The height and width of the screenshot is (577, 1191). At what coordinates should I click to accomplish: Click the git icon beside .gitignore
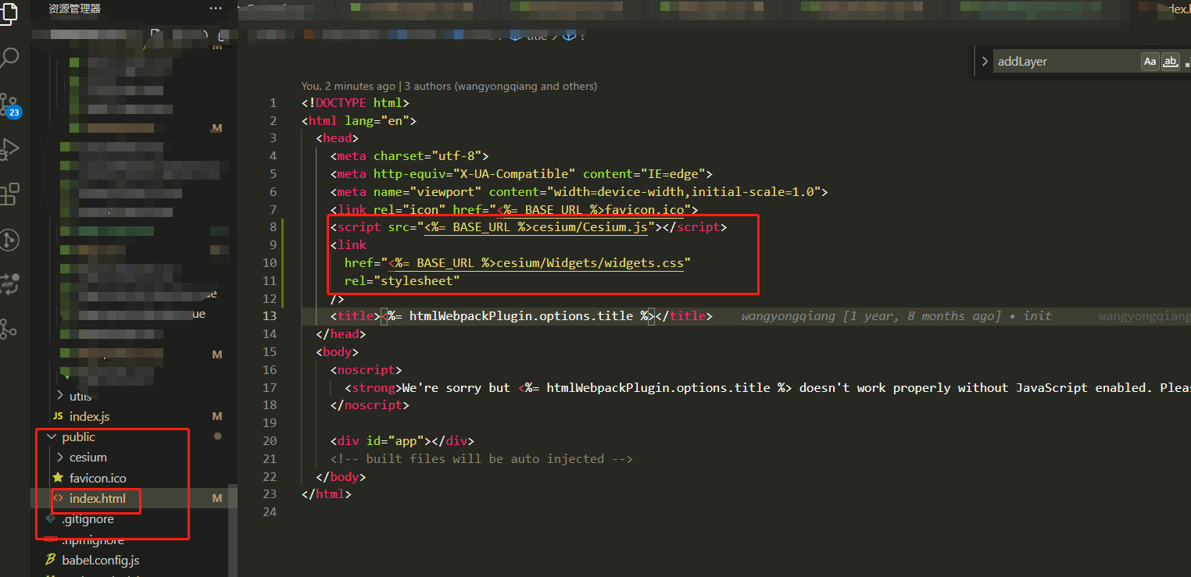51,519
